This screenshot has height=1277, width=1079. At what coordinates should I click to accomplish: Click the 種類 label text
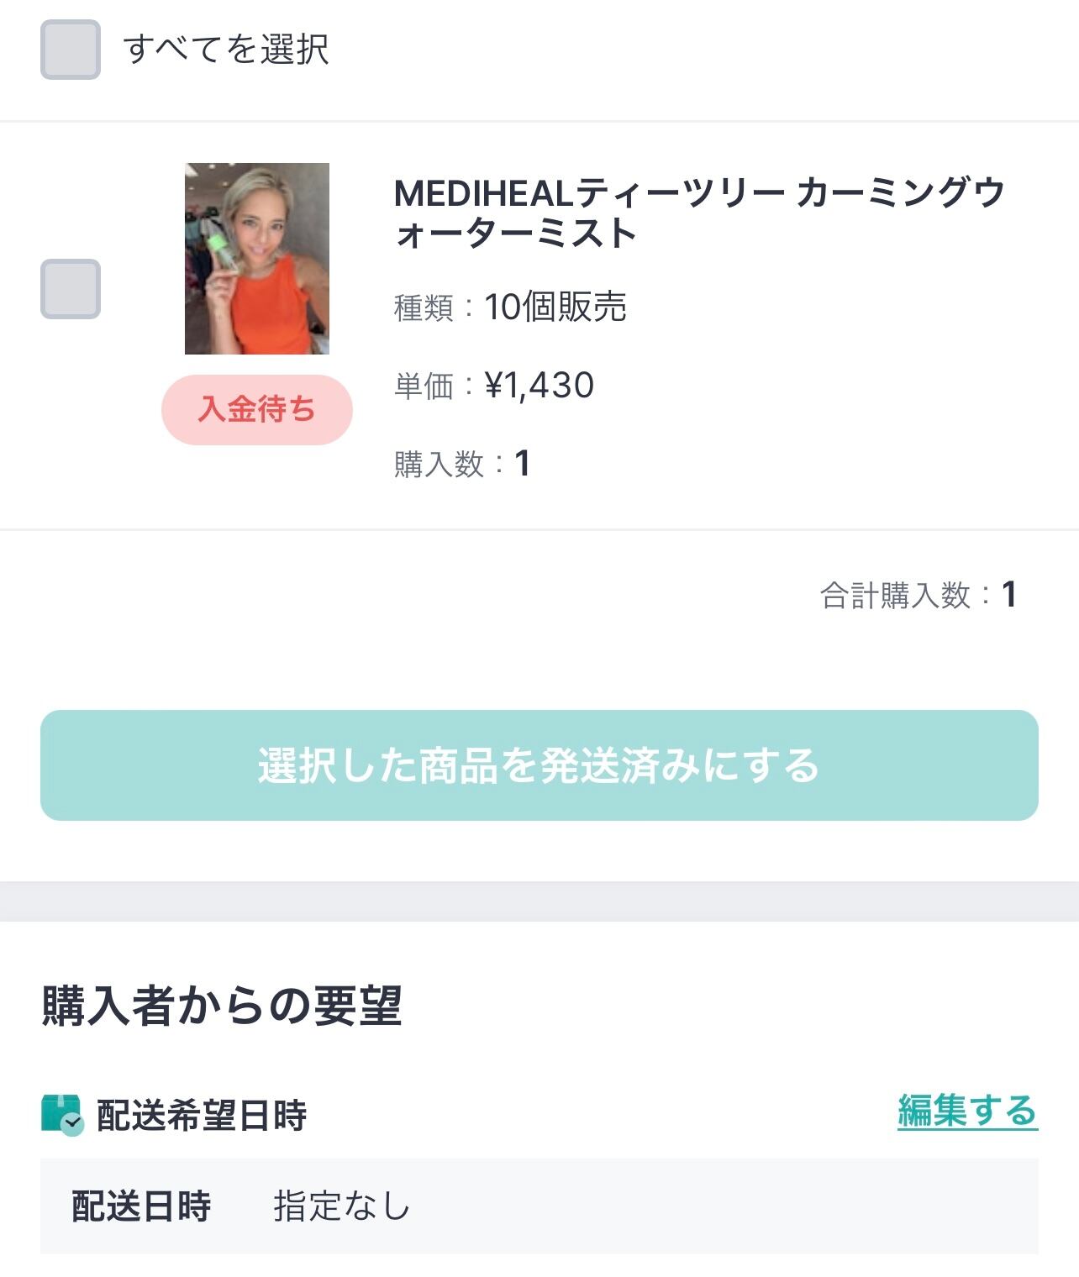point(424,307)
